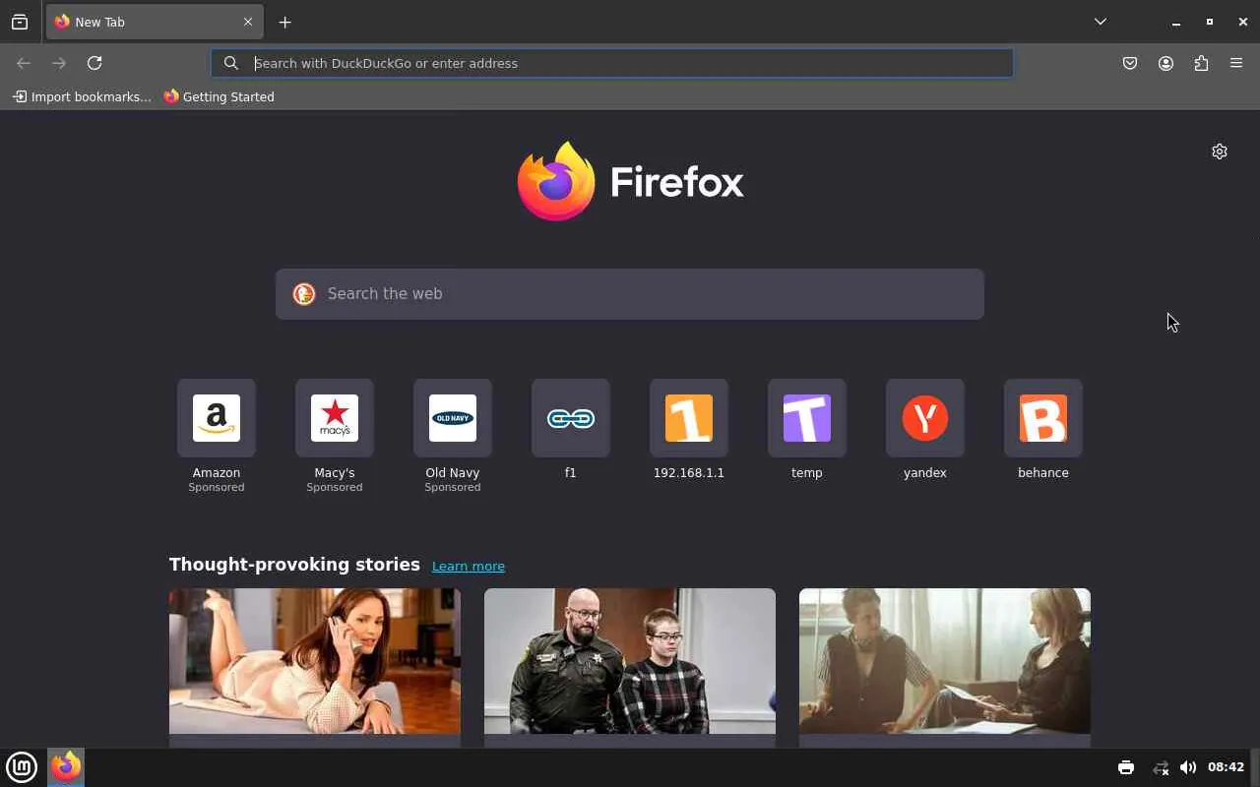Click the clock showing 08:42

[x=1226, y=767]
